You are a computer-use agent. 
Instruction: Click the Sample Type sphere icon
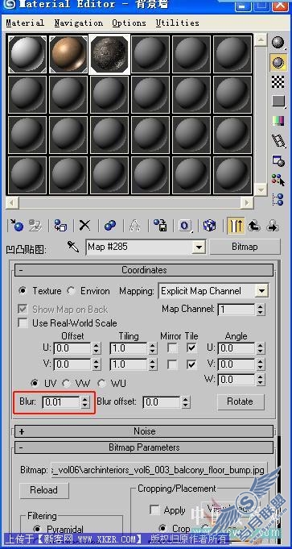[278, 43]
